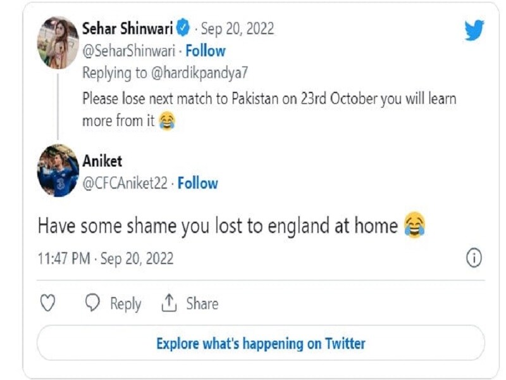Image resolution: width=506 pixels, height=380 pixels.
Task: Click the Sehar Shinwari display name
Action: coord(128,28)
